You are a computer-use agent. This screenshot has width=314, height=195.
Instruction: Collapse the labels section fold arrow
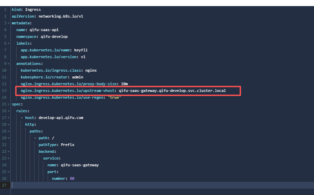8,43
